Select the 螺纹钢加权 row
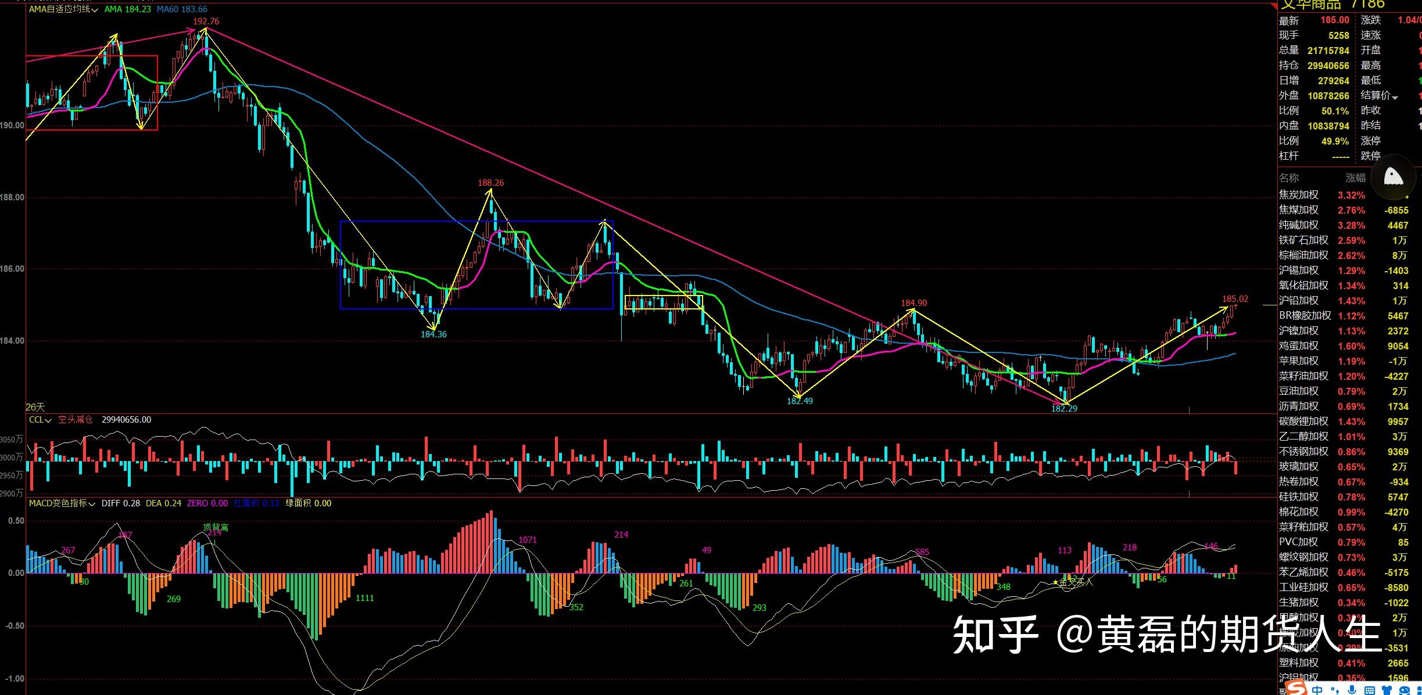Screen dimensions: 1422x695 pyautogui.click(x=1344, y=557)
